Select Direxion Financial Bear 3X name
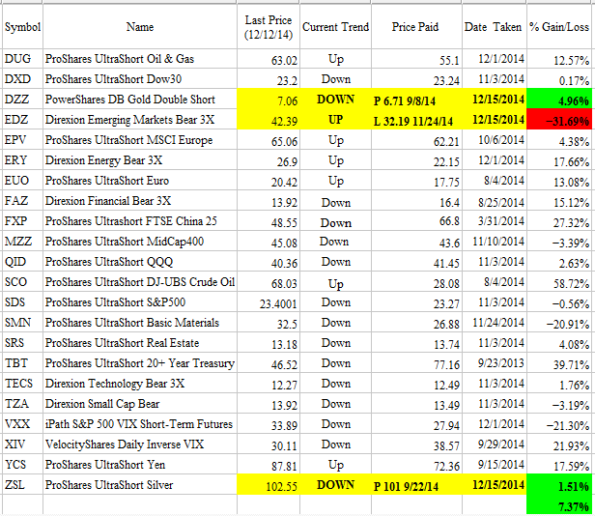The height and width of the screenshot is (516, 595). (x=140, y=200)
